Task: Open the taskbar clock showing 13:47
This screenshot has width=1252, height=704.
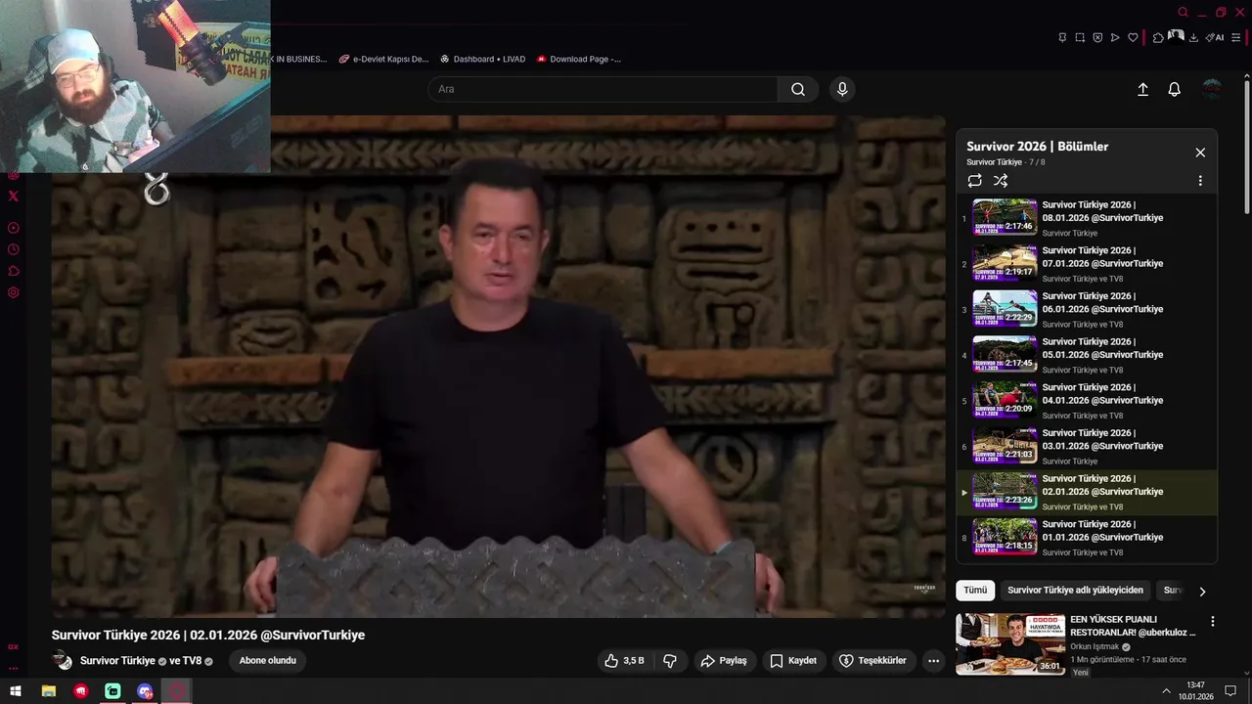Action: (x=1195, y=691)
